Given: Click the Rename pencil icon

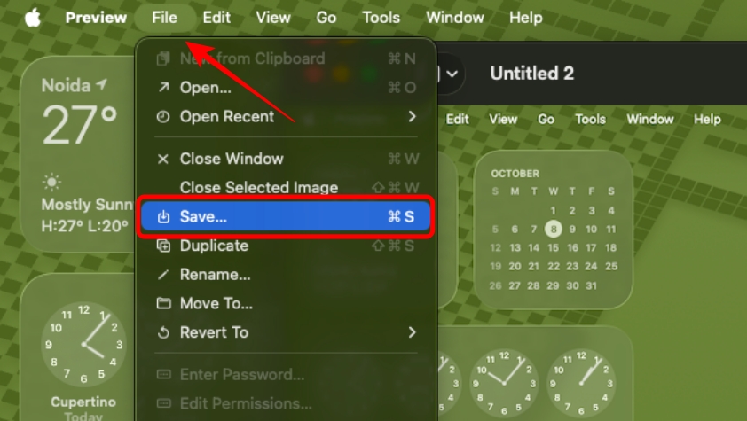Looking at the screenshot, I should tap(163, 275).
